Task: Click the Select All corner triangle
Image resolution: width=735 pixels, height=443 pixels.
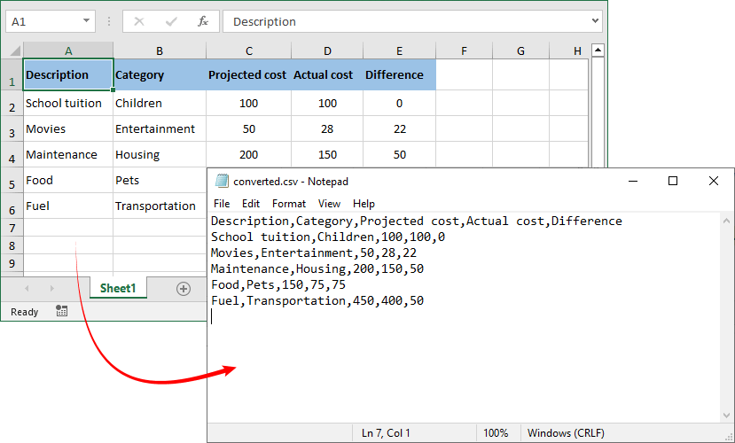Action: click(x=15, y=51)
